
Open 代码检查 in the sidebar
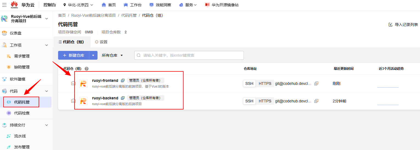[22, 113]
